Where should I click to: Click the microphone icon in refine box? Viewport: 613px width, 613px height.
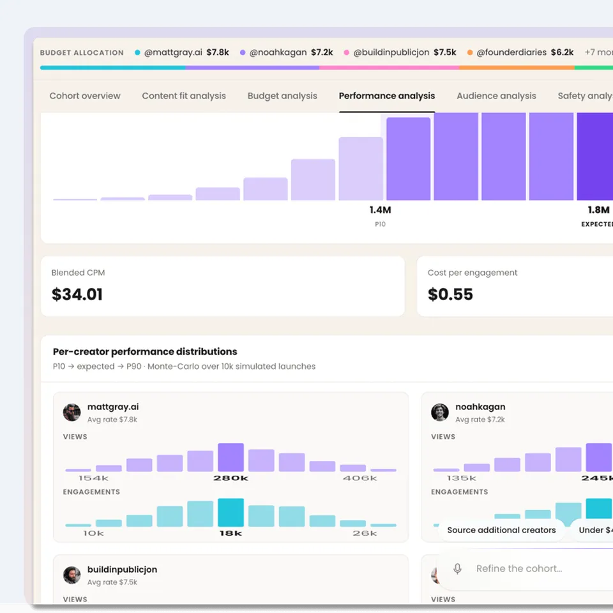click(457, 568)
